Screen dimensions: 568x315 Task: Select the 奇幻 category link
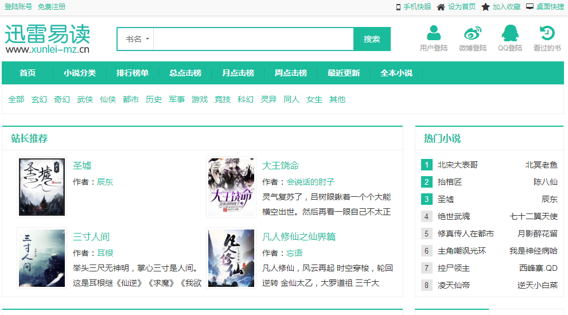coord(62,99)
